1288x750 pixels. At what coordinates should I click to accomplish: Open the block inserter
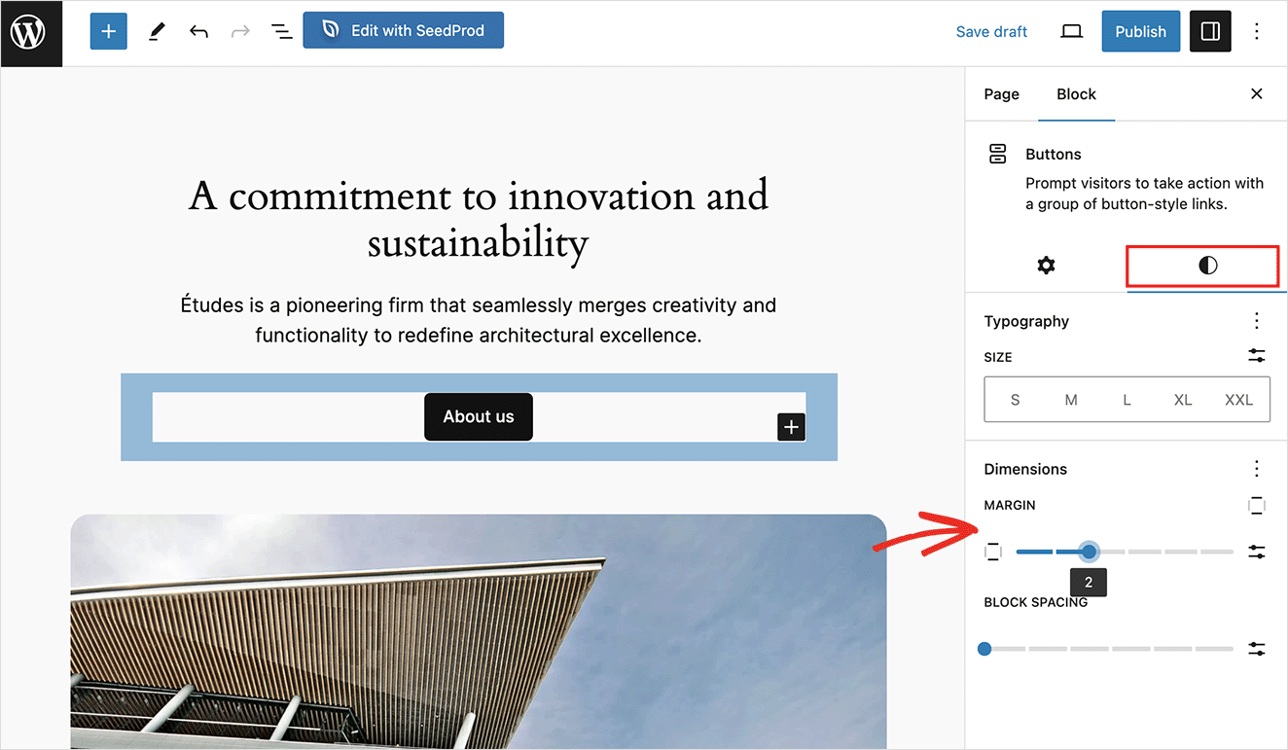point(108,31)
